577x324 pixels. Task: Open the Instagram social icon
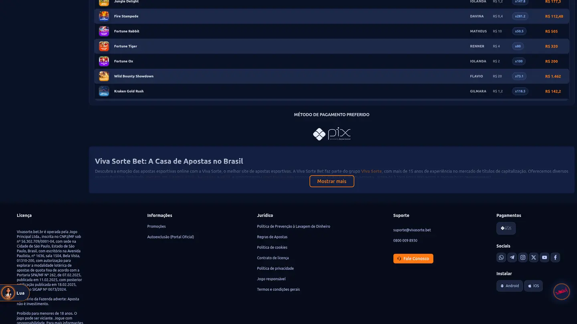523,258
